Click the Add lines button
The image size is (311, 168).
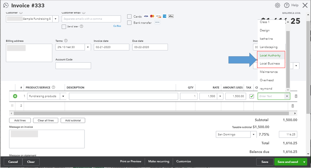click(20, 120)
